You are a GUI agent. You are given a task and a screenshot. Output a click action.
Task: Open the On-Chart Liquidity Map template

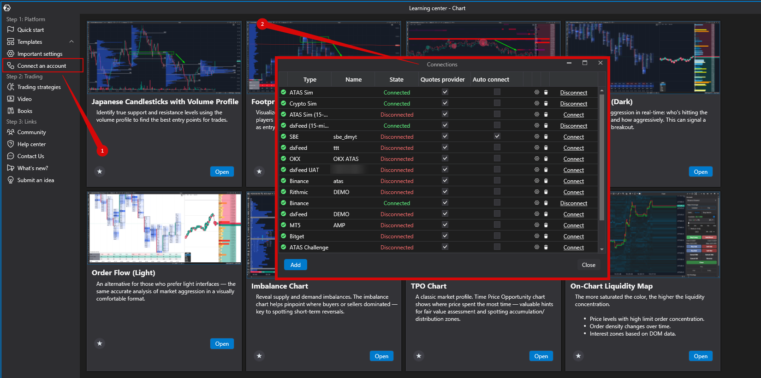[x=701, y=356]
